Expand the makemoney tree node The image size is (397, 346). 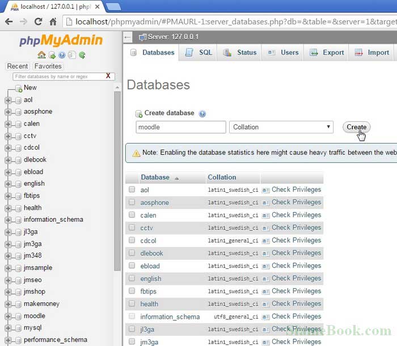(x=8, y=304)
